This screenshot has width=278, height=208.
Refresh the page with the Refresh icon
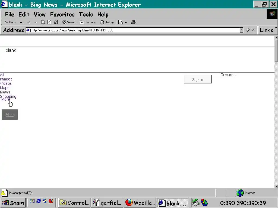click(x=49, y=22)
